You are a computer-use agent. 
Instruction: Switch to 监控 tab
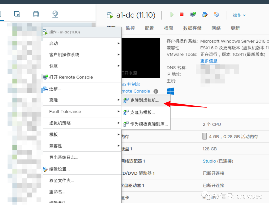pyautogui.click(x=130, y=28)
